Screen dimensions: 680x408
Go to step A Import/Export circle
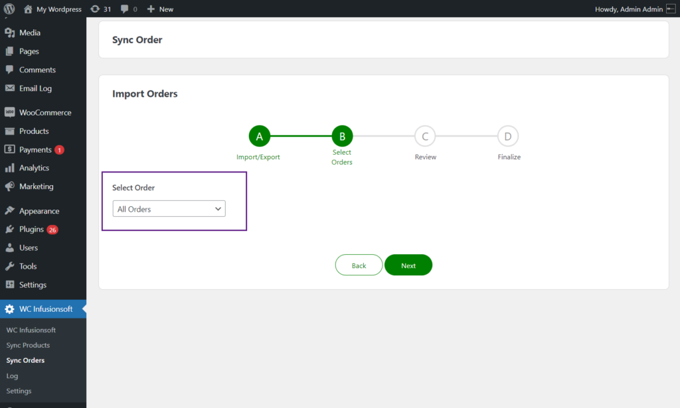click(260, 137)
